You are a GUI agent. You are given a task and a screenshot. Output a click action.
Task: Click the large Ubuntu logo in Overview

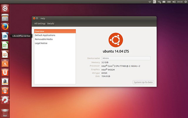(116, 40)
